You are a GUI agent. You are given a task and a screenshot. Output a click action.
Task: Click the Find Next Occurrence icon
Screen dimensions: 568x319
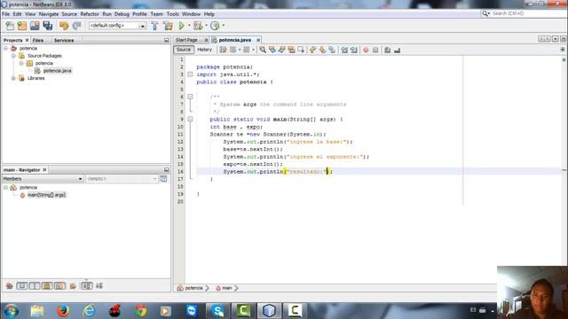click(282, 50)
